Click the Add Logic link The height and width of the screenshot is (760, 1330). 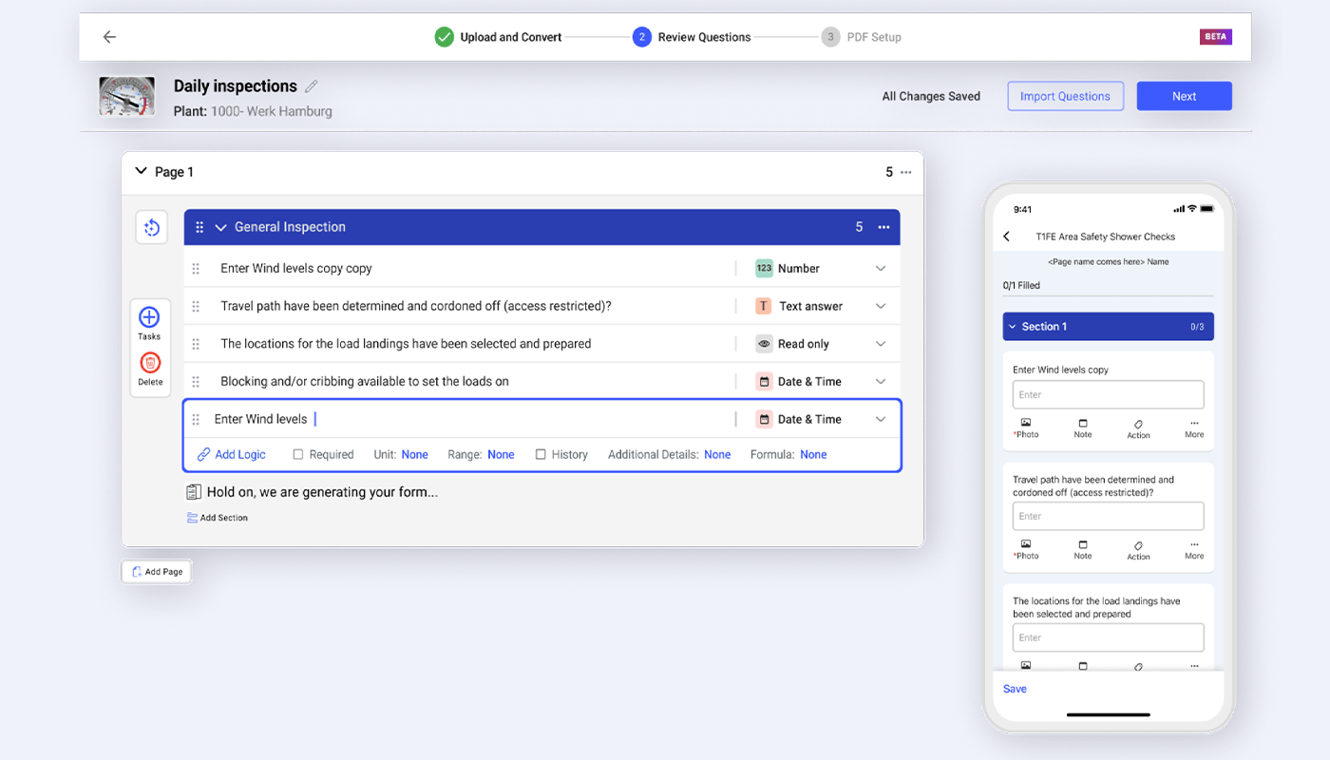coord(232,455)
